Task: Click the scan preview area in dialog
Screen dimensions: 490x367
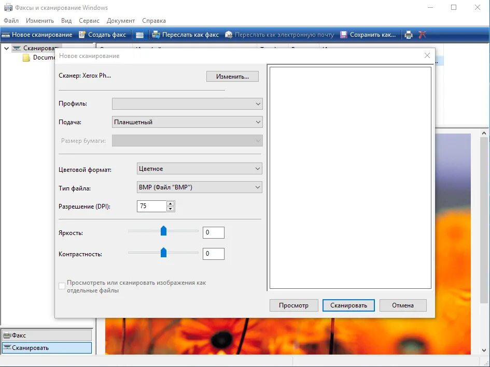Action: pyautogui.click(x=351, y=178)
